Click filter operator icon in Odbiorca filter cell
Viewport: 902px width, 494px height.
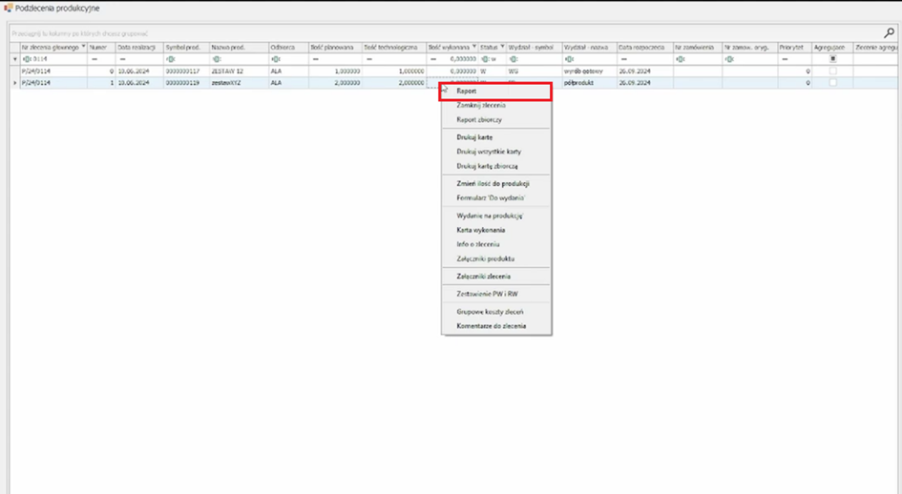coord(276,59)
